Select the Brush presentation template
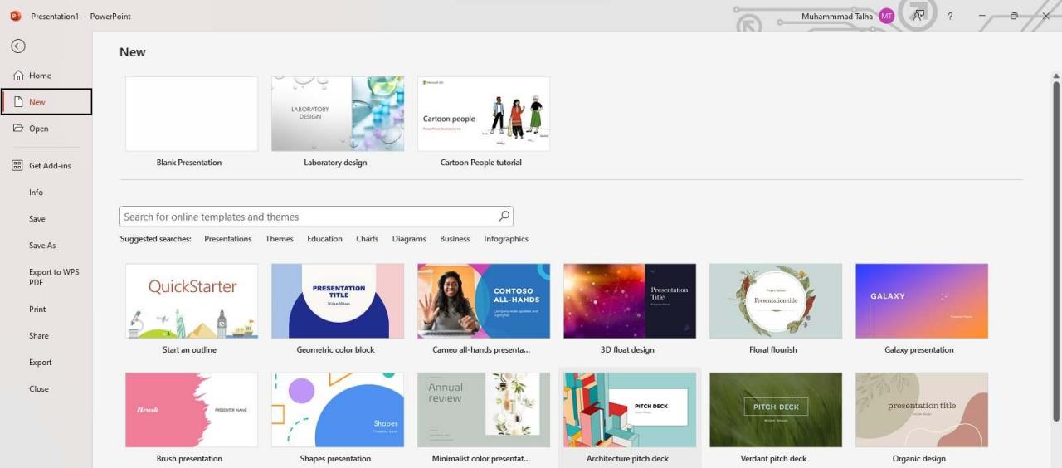The height and width of the screenshot is (468, 1062). pyautogui.click(x=192, y=410)
